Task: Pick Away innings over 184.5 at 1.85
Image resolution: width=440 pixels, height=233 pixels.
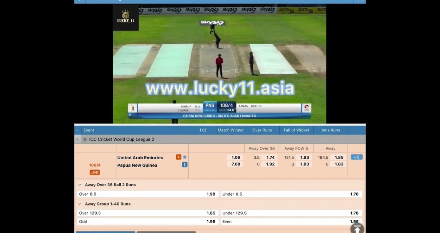Action: (339, 158)
